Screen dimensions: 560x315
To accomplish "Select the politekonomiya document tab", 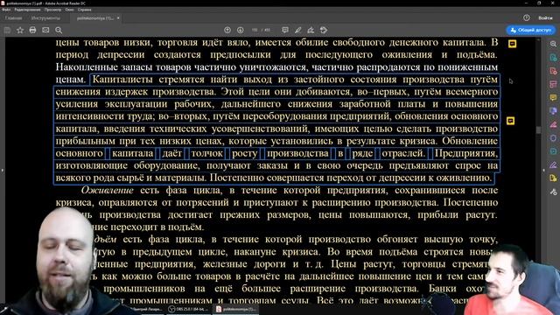I will pos(95,17).
